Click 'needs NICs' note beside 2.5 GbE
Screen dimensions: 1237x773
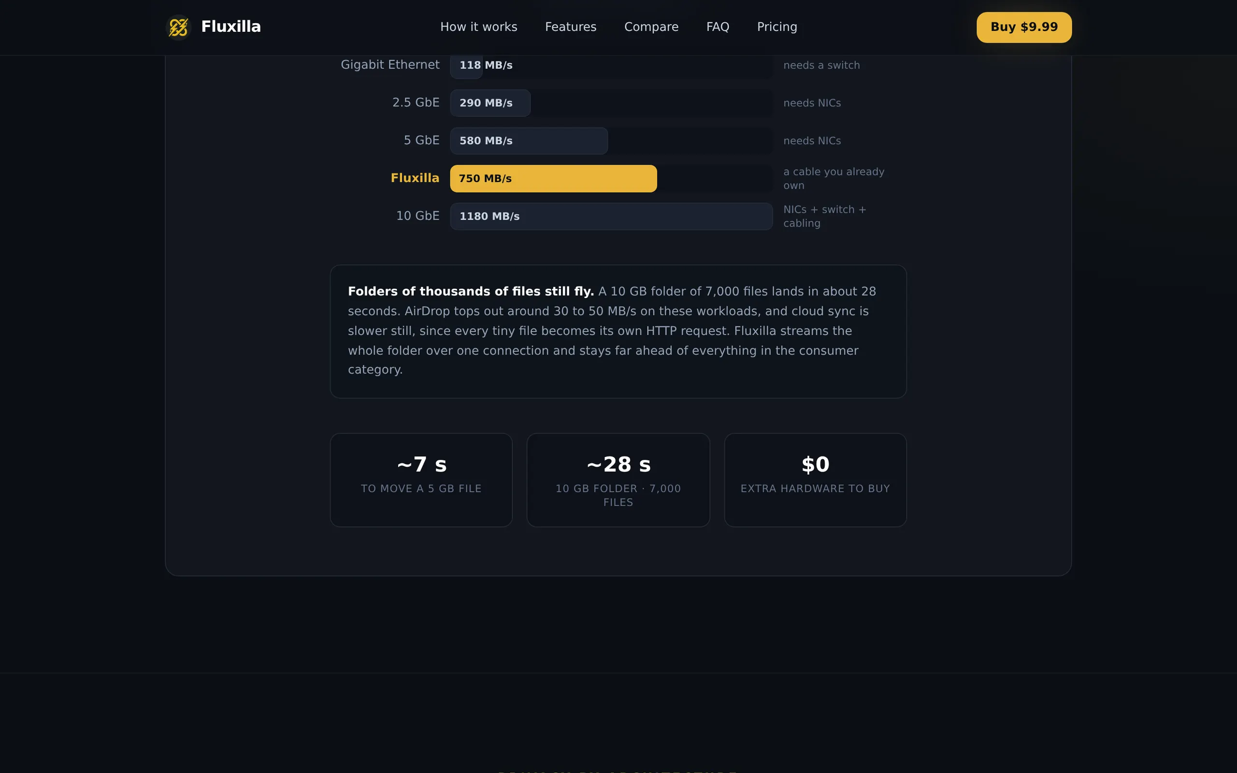[812, 103]
